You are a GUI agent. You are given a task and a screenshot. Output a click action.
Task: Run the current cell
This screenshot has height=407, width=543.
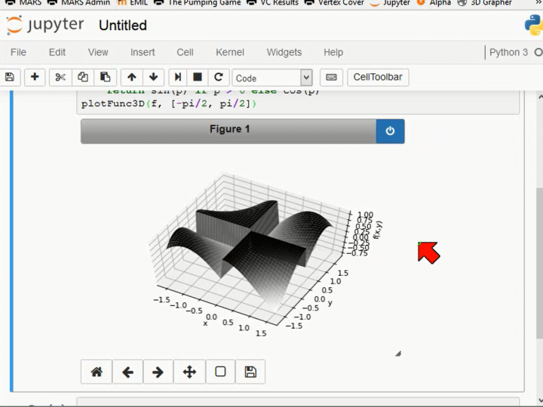click(x=178, y=77)
